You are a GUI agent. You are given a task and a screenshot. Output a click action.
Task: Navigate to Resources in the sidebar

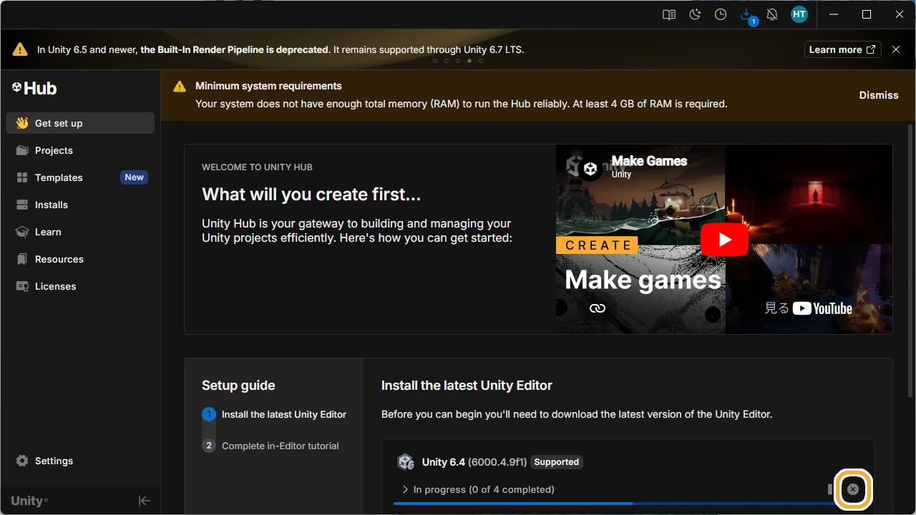tap(80, 259)
